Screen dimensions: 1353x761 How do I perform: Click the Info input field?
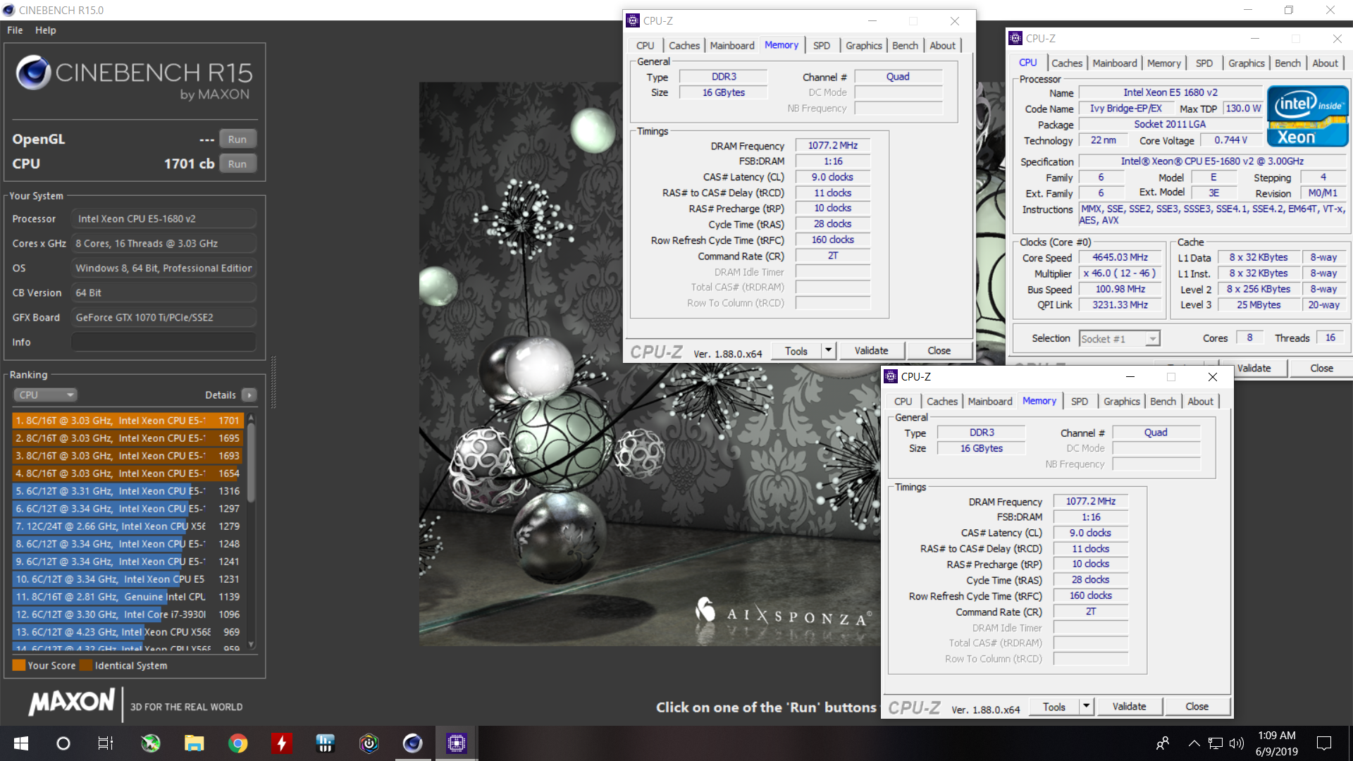coord(163,342)
